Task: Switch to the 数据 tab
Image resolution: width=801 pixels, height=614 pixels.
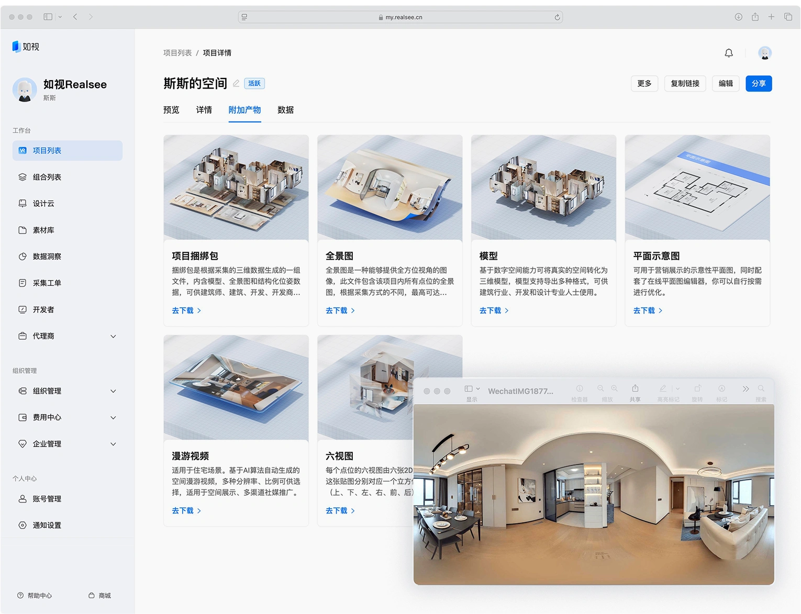Action: pos(285,110)
